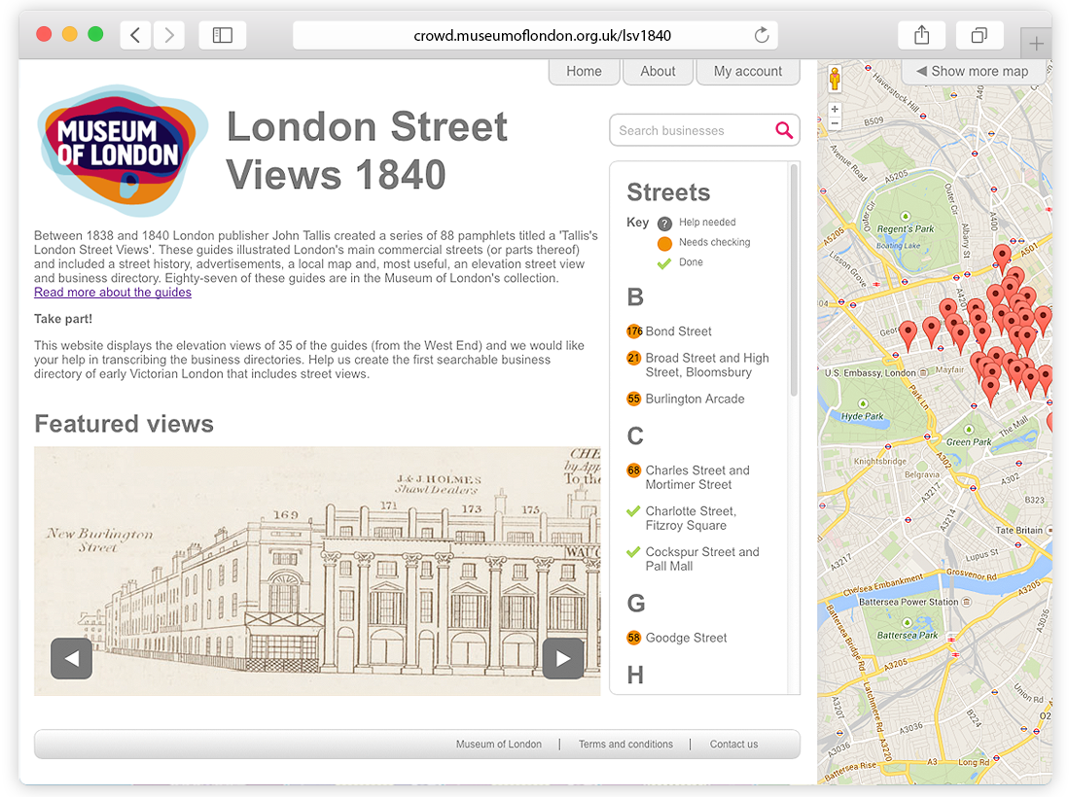Click the Help needed question mark icon

[664, 223]
